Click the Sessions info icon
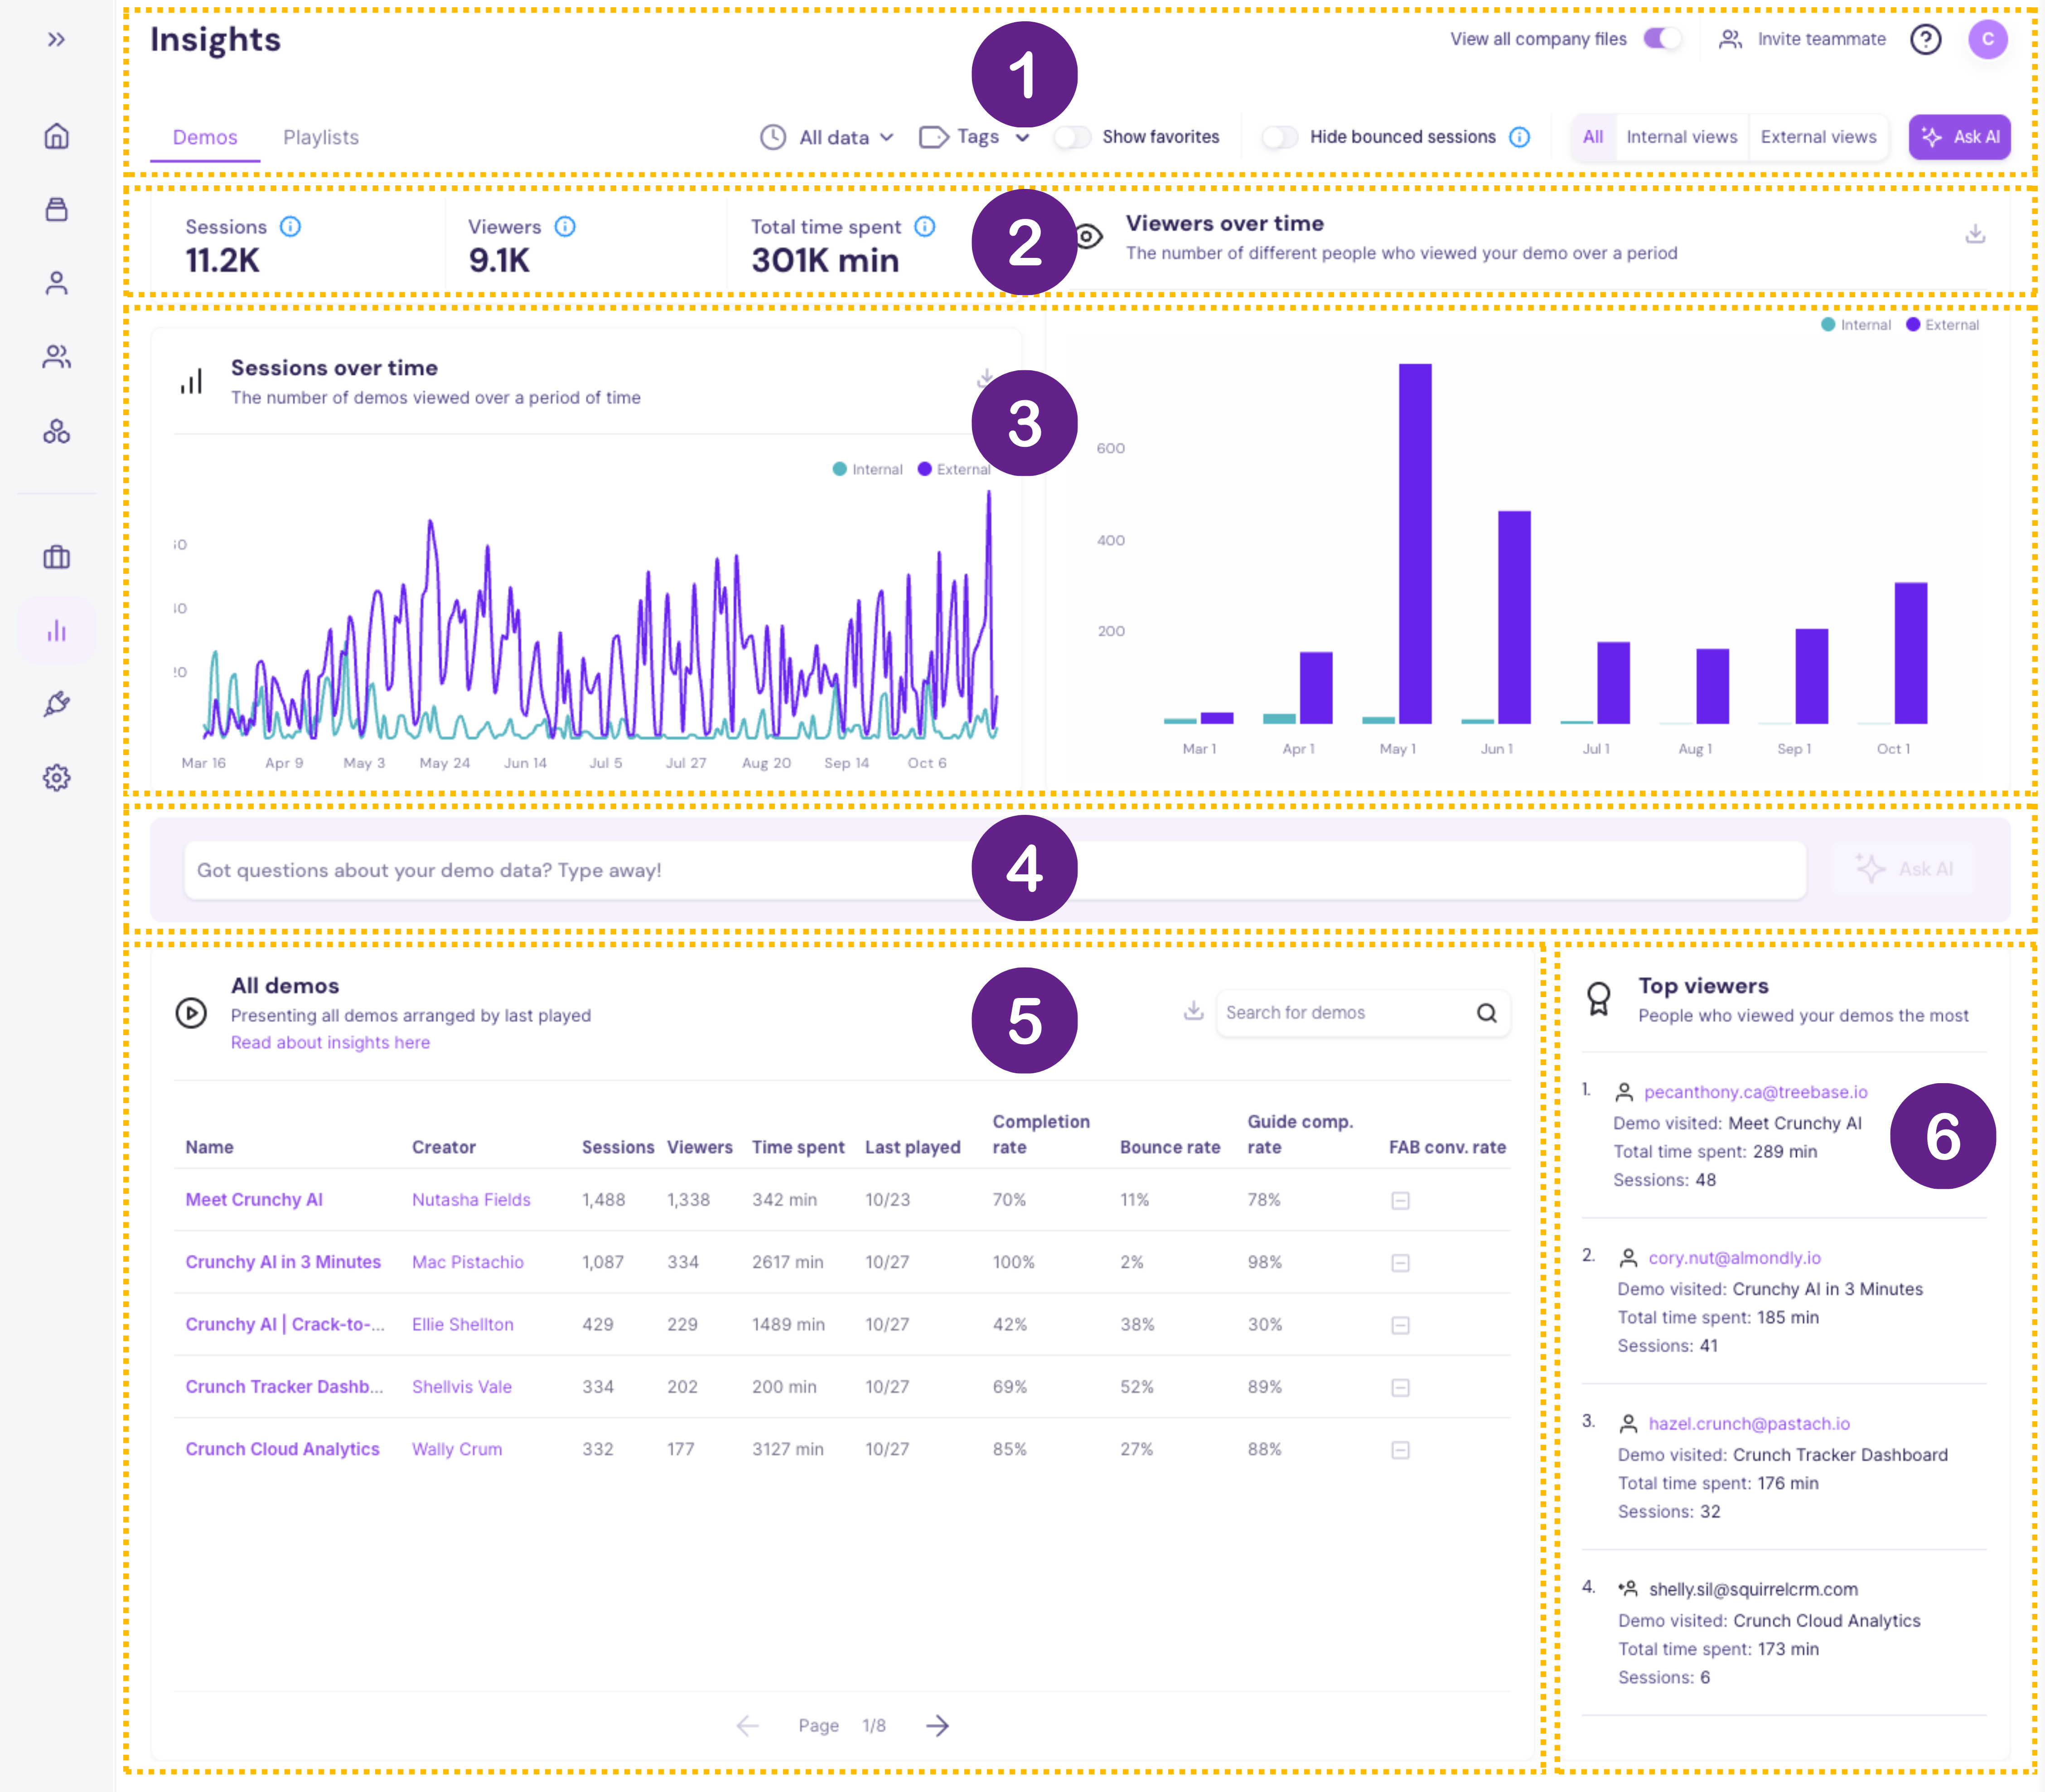The width and height of the screenshot is (2045, 1792). pyautogui.click(x=290, y=227)
